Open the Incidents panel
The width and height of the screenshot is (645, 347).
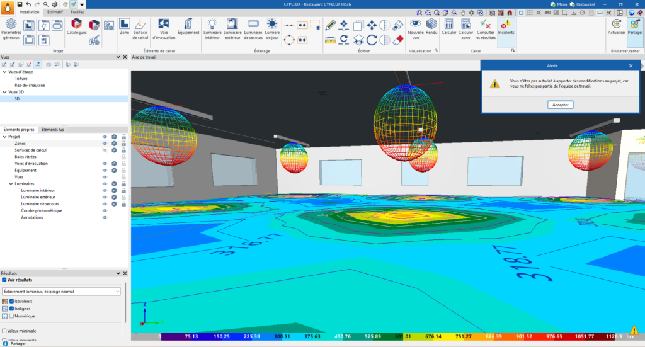point(506,28)
